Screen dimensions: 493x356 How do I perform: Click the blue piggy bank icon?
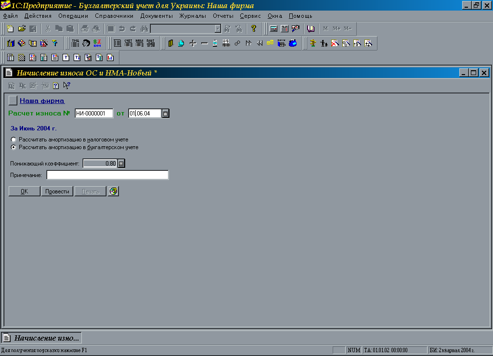coord(293,43)
